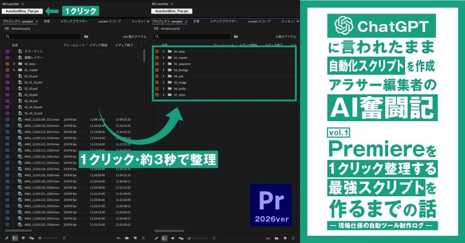The width and height of the screenshot is (465, 243).
Task: Toggle the green pencil write-lock in the right panel
Action: (156, 238)
